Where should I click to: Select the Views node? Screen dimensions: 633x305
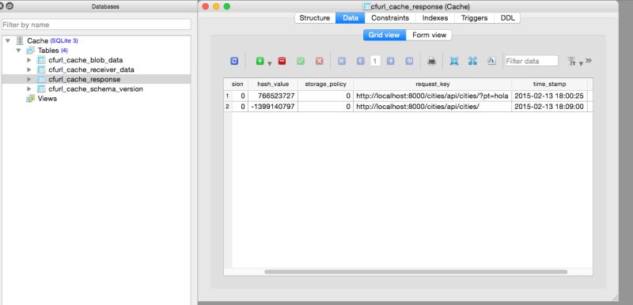coord(47,99)
